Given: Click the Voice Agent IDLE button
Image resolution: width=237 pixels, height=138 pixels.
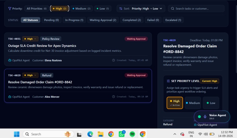Looking at the screenshot, I should coord(212,117).
